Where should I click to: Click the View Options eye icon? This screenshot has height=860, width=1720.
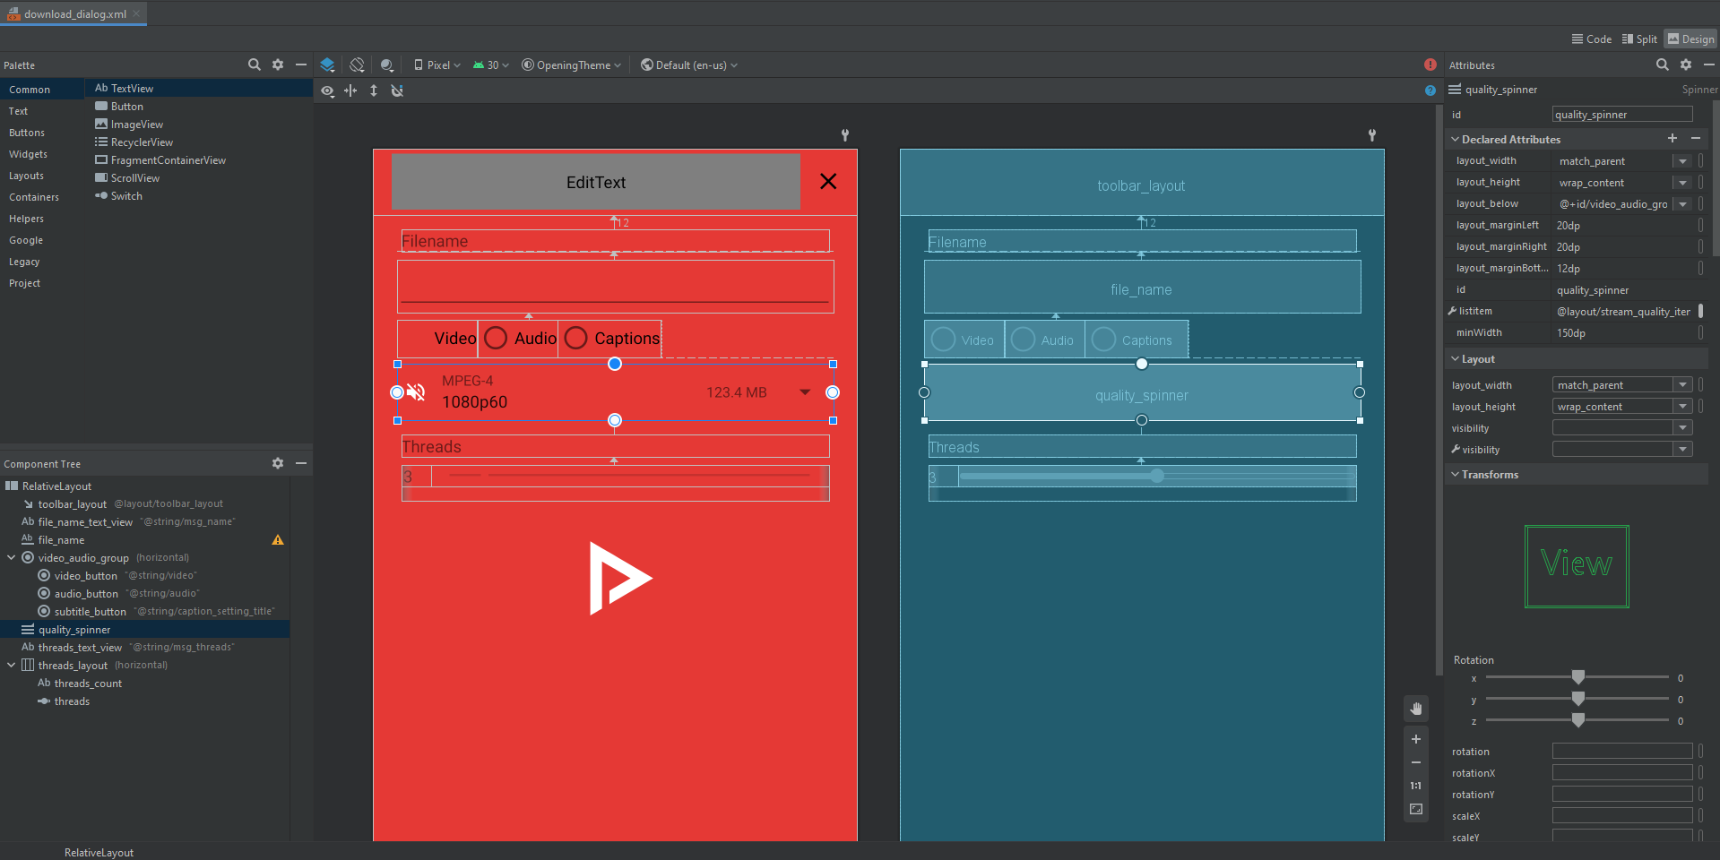coord(327,90)
